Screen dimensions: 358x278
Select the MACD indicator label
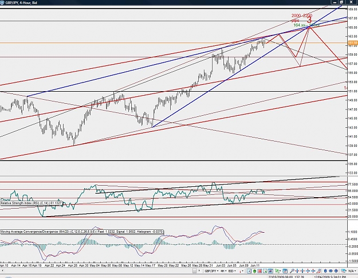point(81,232)
